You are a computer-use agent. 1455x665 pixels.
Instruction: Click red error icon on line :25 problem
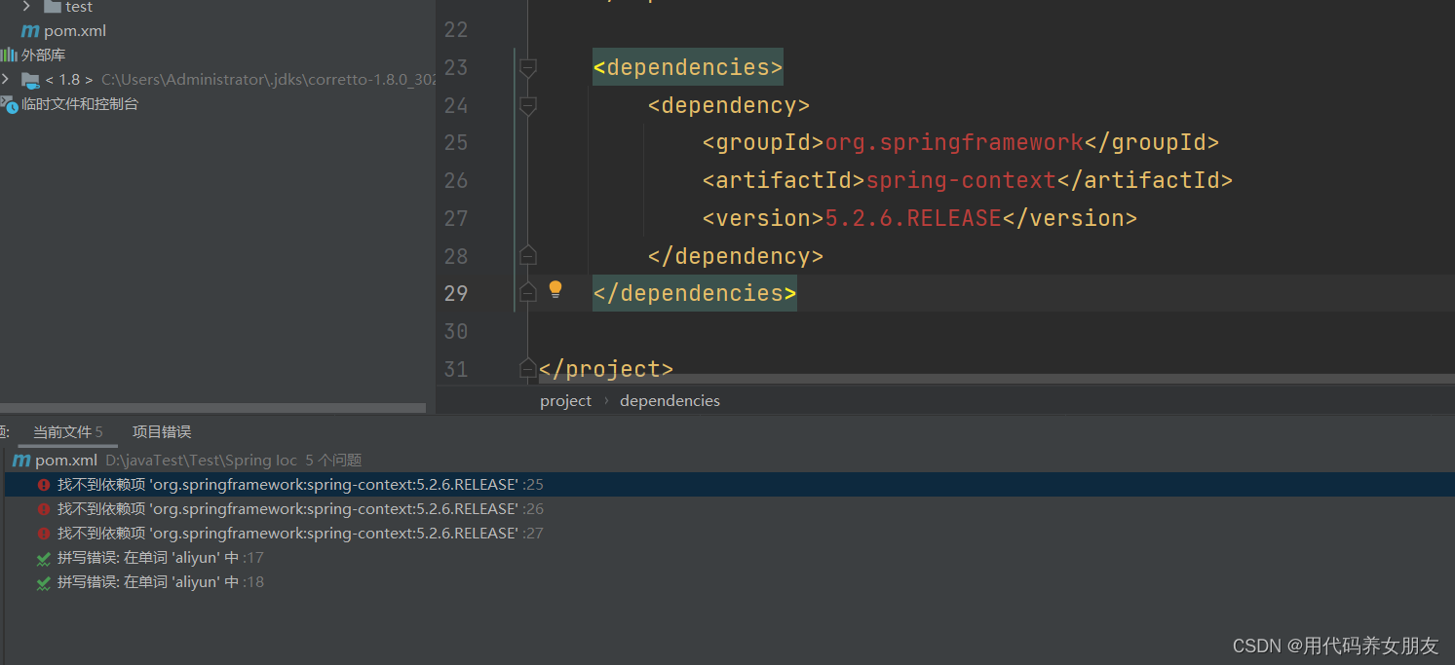44,484
